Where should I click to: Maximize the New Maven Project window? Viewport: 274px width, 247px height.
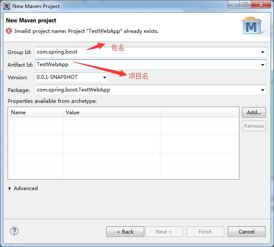click(x=245, y=4)
